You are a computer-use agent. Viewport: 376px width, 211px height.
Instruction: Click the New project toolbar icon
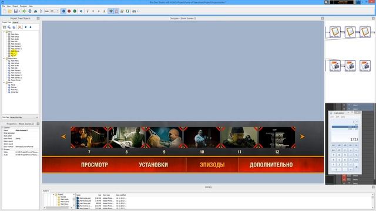5,11
